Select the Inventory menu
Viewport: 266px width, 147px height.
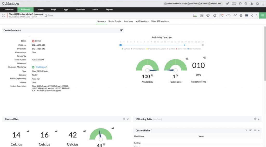click(25, 10)
